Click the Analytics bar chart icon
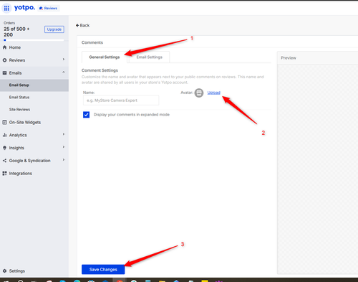This screenshot has height=282, width=358. click(4, 135)
